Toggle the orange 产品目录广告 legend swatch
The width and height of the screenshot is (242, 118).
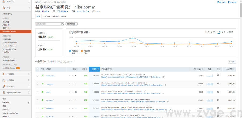point(82,51)
